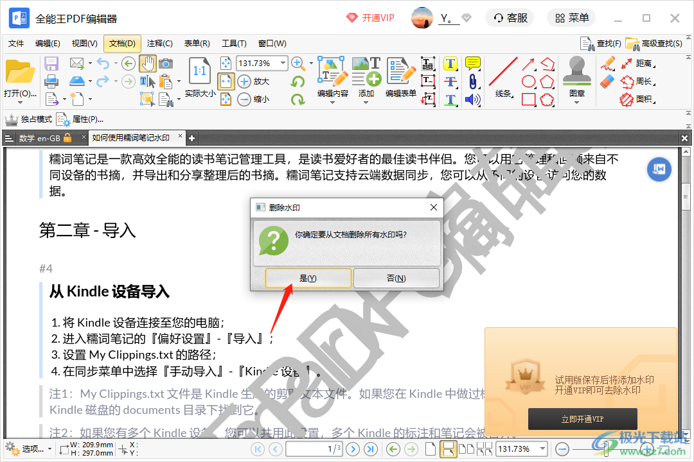This screenshot has width=694, height=462.
Task: Select the strikethrough text tool
Action: click(450, 81)
